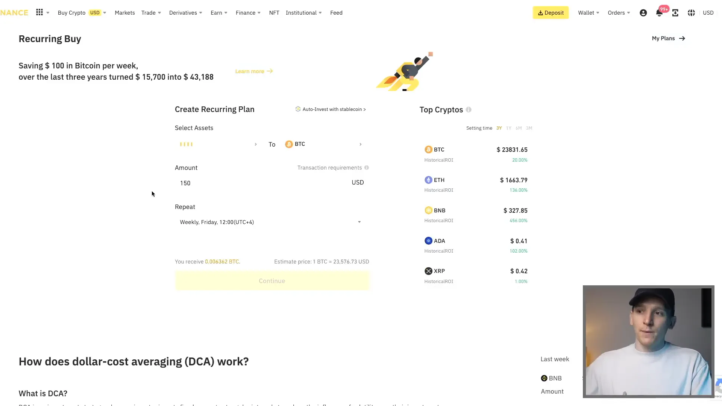Open the source asset selector
Viewport: 722px width, 406px height.
coord(218,144)
